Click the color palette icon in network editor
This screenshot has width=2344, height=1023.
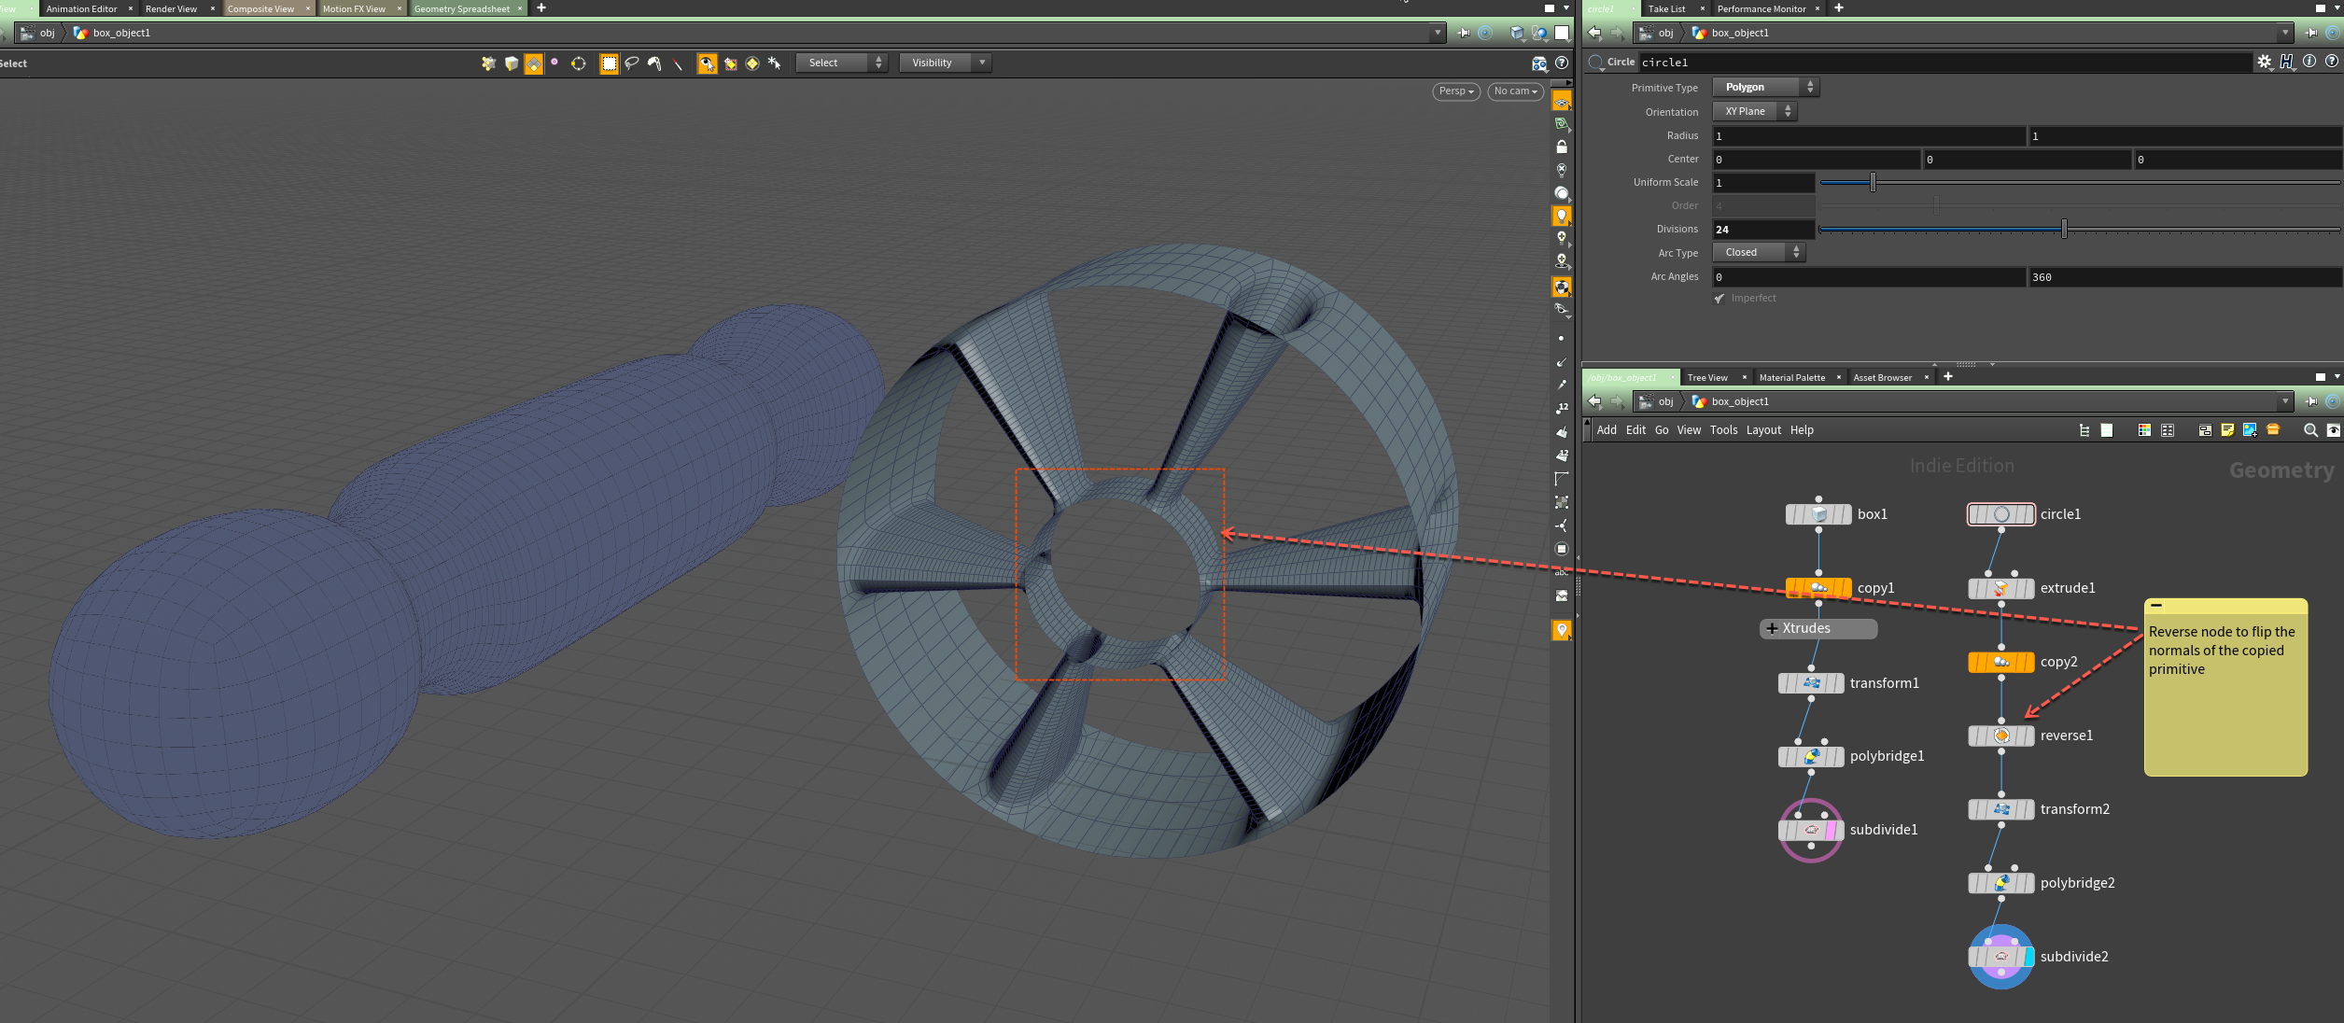(2144, 430)
